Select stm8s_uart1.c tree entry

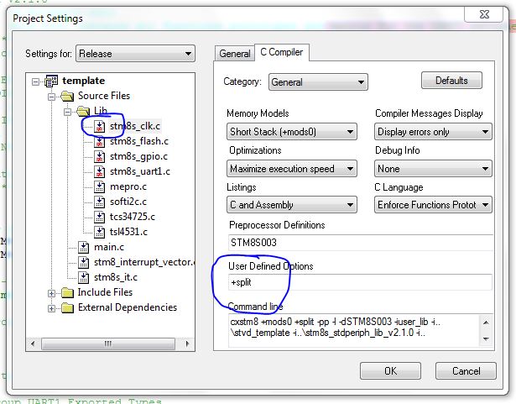140,171
